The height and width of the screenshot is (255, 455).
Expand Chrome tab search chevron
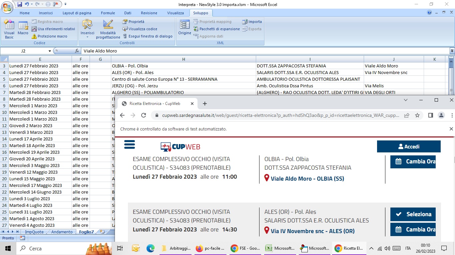(x=406, y=100)
